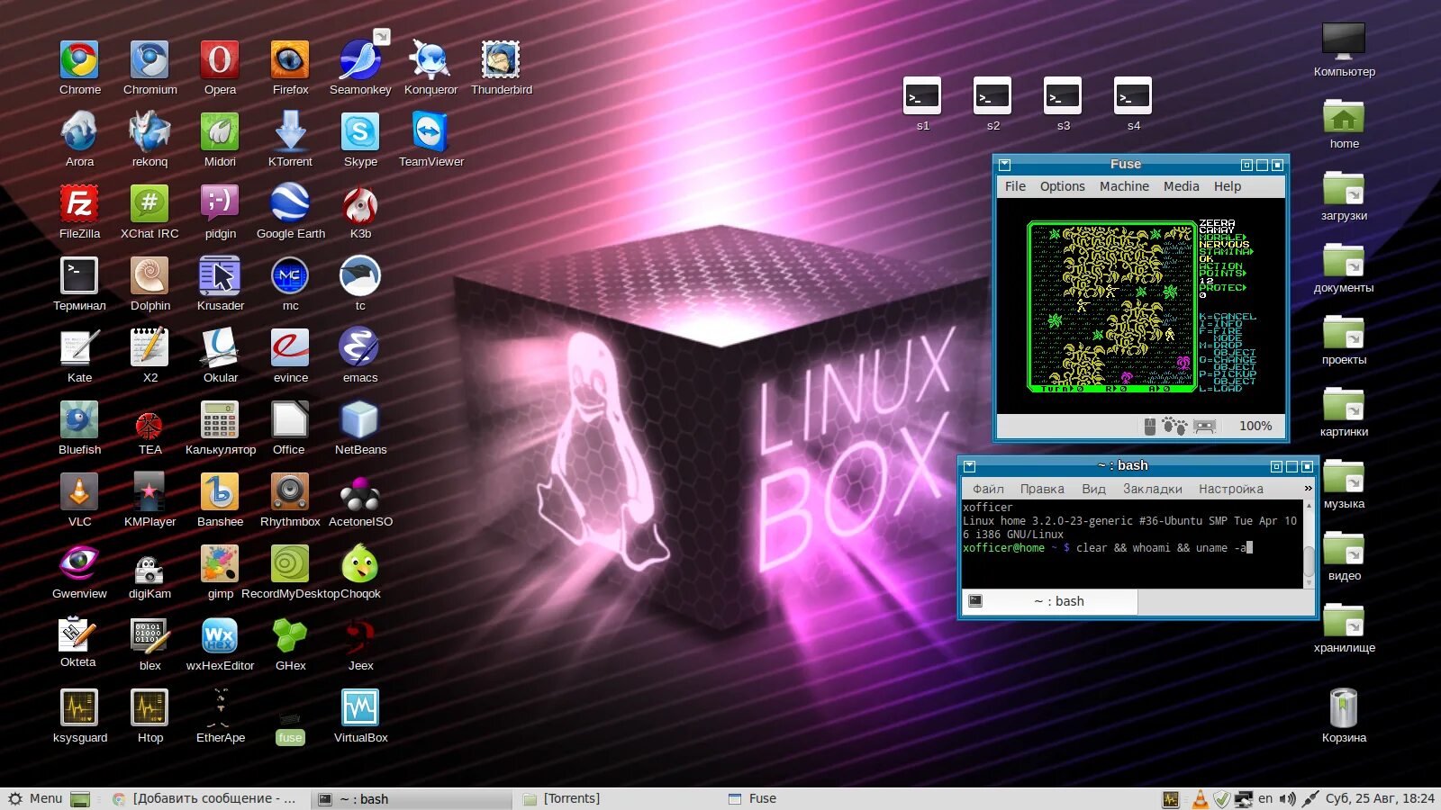The image size is (1441, 810).
Task: Open the bash window menu arrow
Action: pos(970,466)
